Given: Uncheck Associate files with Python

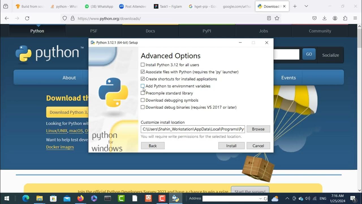Looking at the screenshot, I should click(x=143, y=72).
